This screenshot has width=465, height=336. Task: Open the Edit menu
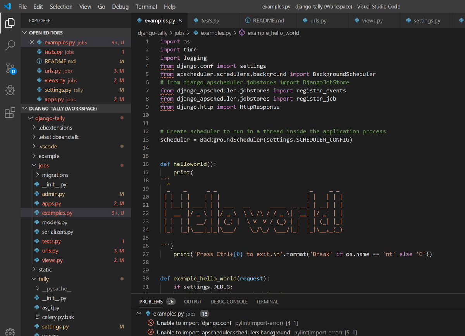tap(38, 7)
